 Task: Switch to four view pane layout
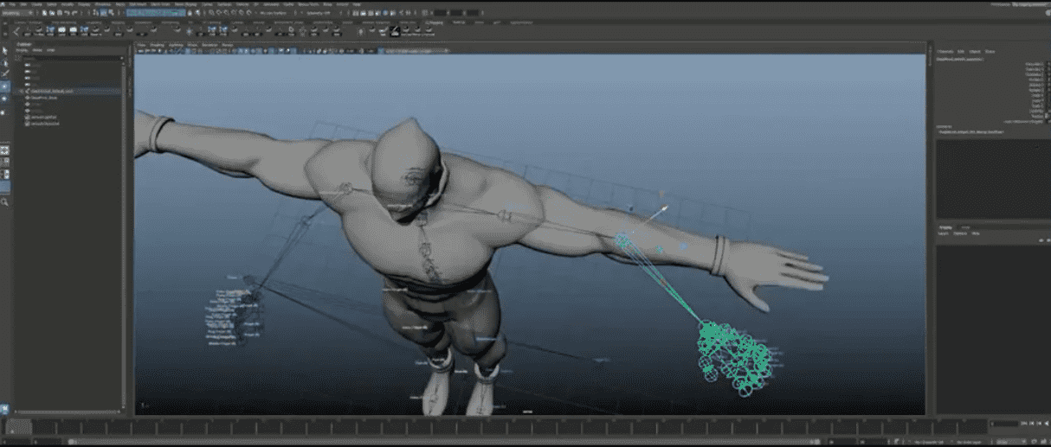coord(5,162)
